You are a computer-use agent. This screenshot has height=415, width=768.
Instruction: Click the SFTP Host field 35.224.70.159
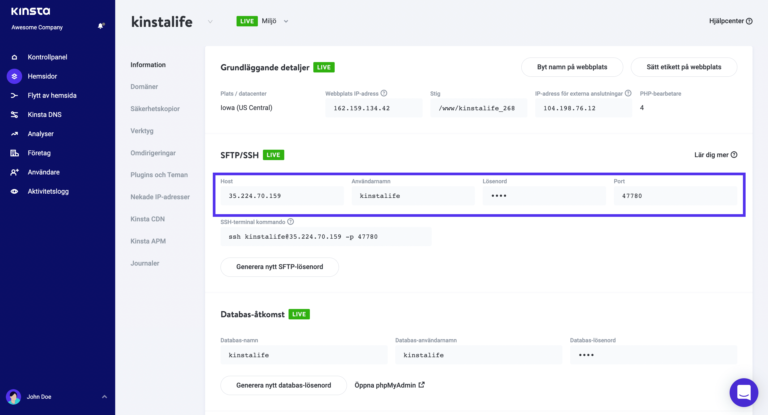(x=282, y=196)
